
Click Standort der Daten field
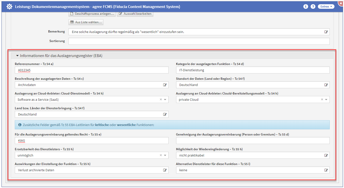pyautogui.click(x=253, y=85)
